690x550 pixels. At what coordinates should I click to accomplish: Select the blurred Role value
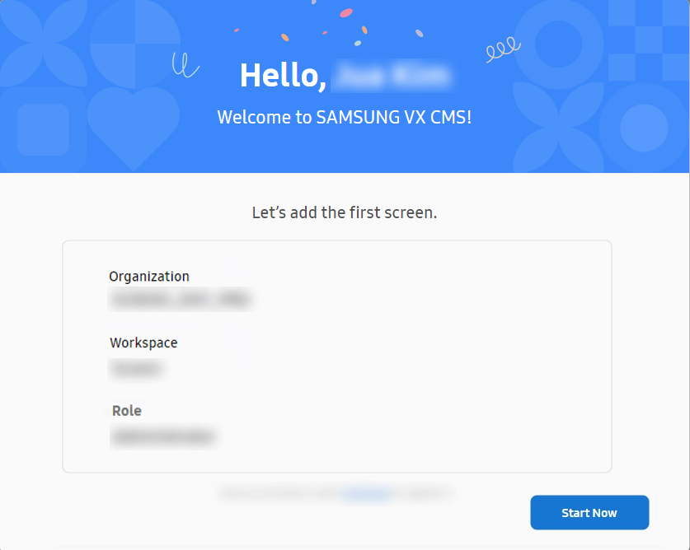[x=163, y=436]
